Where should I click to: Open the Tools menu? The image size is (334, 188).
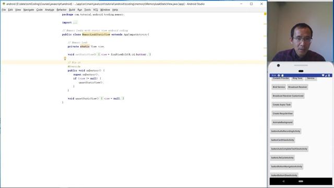point(87,10)
